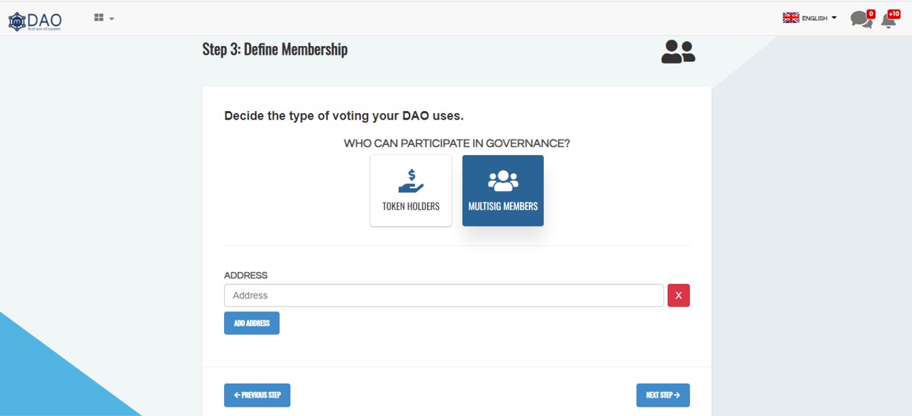Screen dimensions: 912x416
Task: Click the hand-with-dollar icon
Action: click(x=411, y=181)
